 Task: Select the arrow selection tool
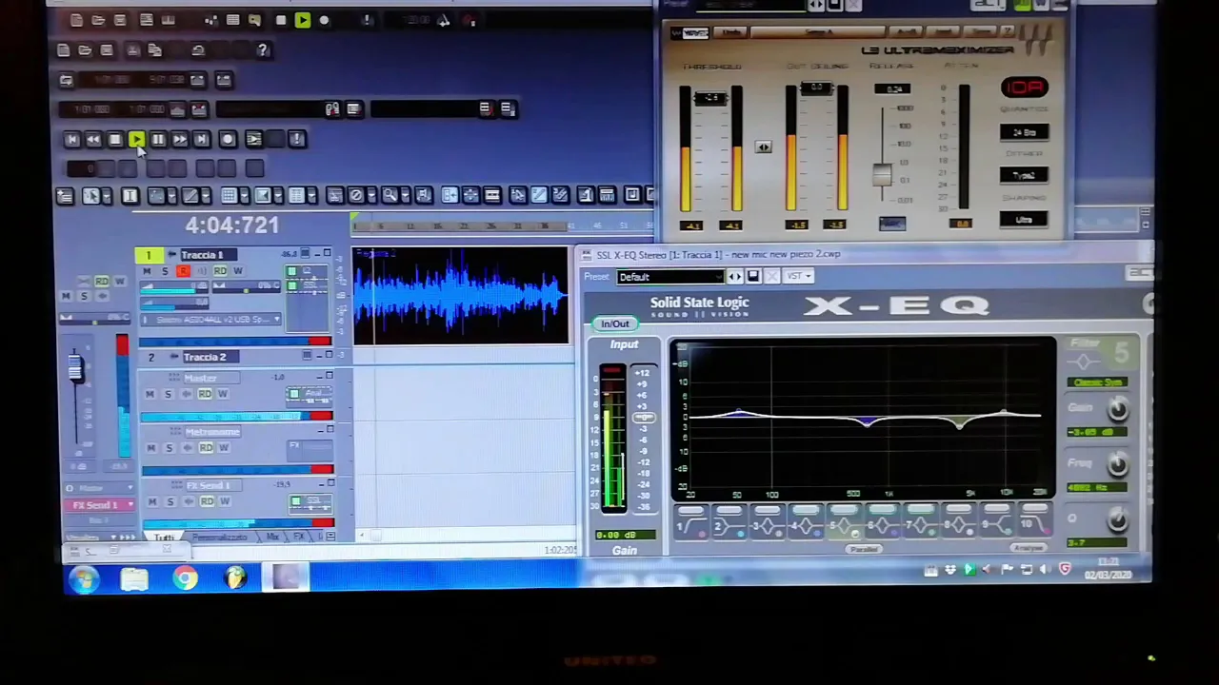91,196
